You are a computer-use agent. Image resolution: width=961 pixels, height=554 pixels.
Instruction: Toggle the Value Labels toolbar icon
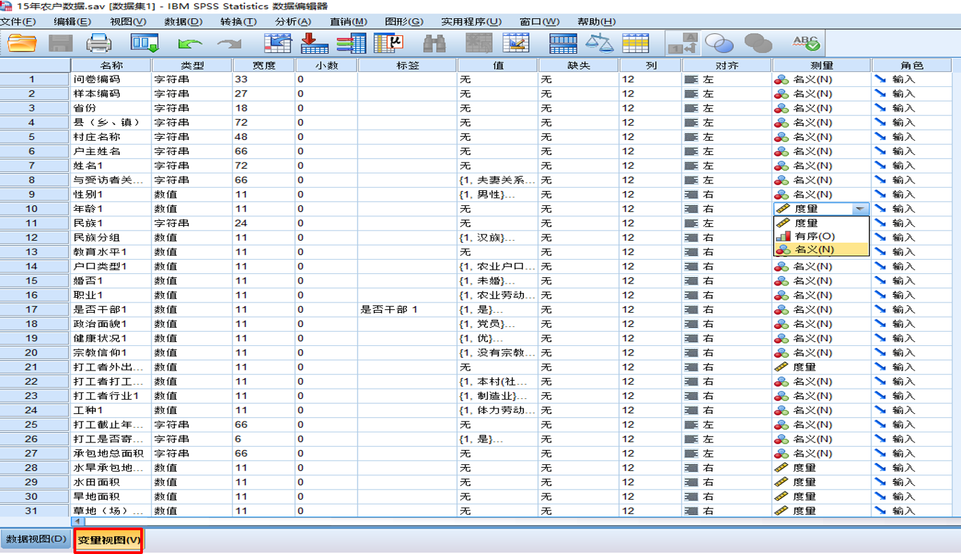683,44
